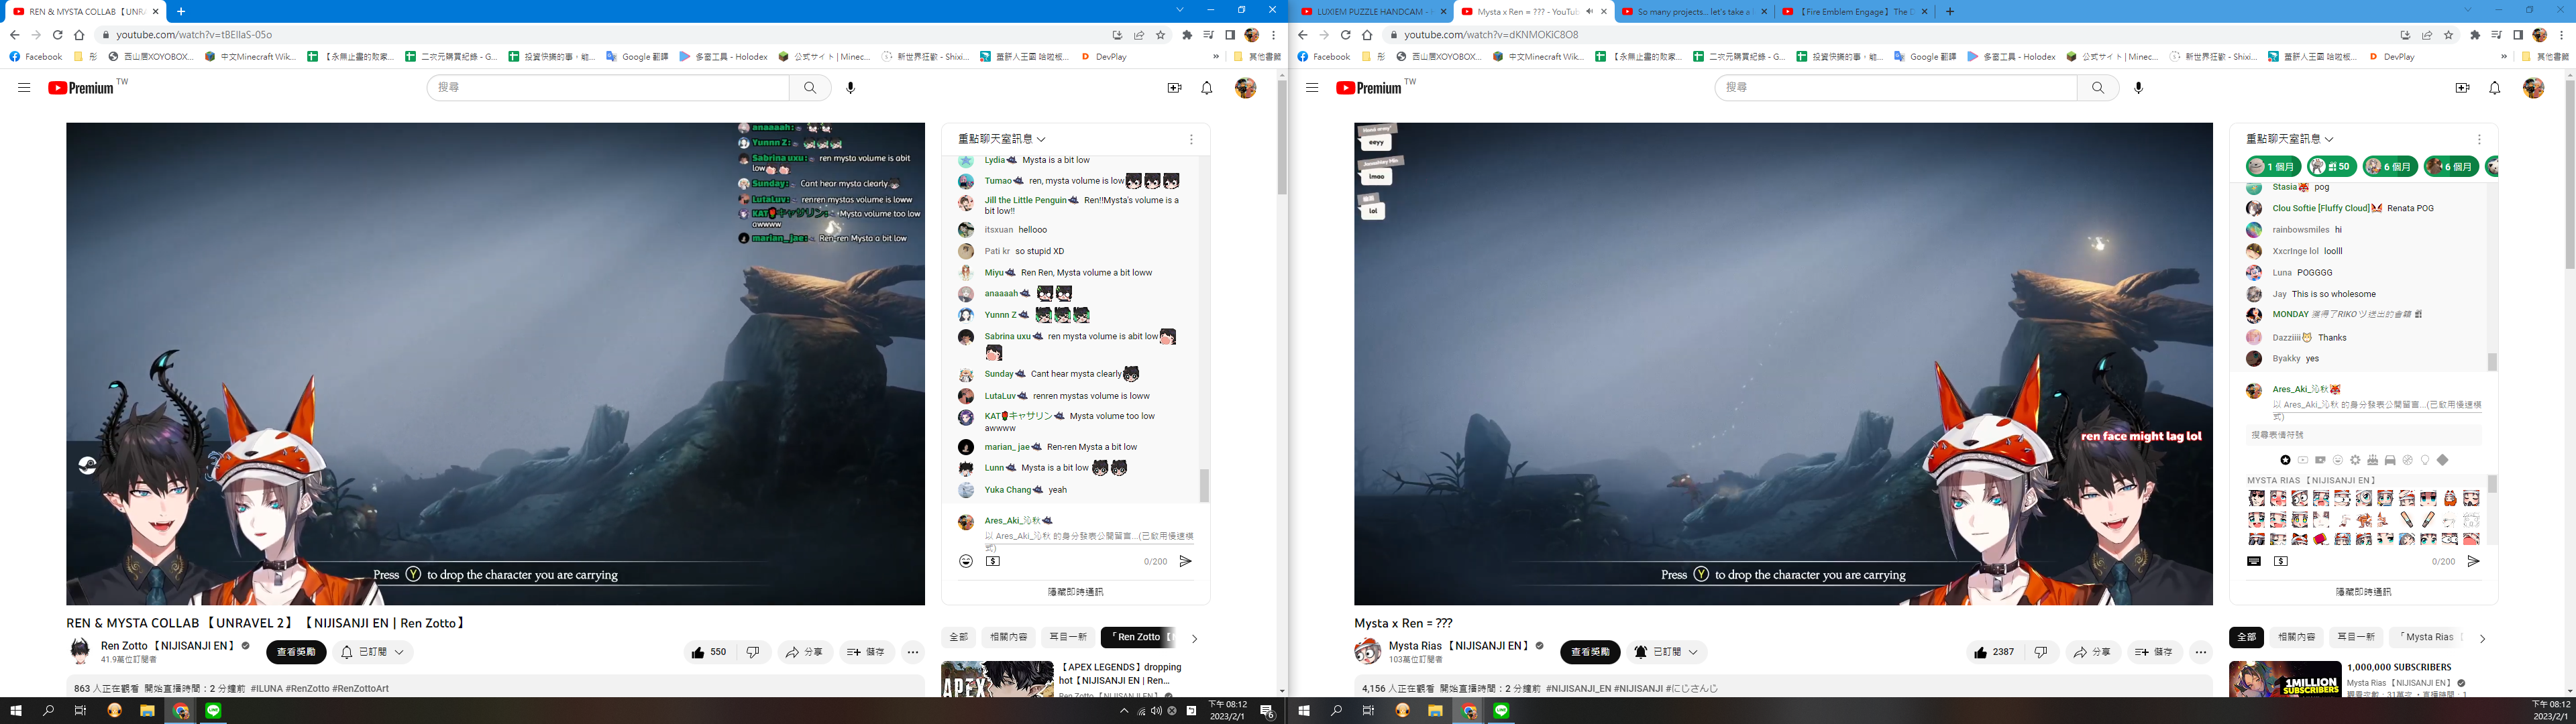This screenshot has width=2576, height=724.
Task: Open the create video icon in right window
Action: 2462,88
